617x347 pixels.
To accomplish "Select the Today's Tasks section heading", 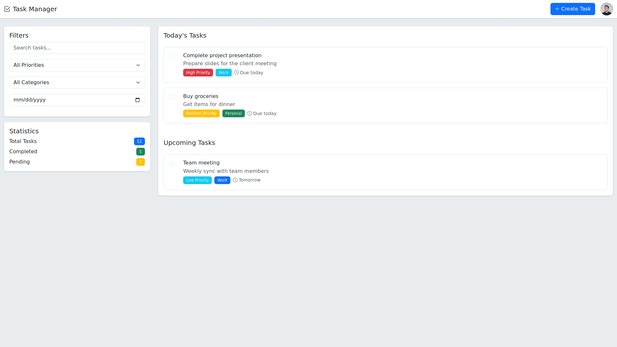I will 185,35.
